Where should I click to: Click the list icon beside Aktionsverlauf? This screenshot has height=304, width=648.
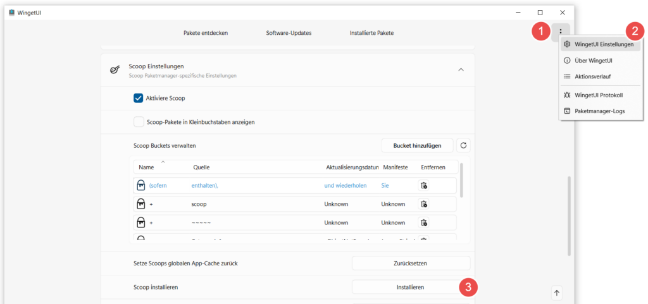pos(568,76)
